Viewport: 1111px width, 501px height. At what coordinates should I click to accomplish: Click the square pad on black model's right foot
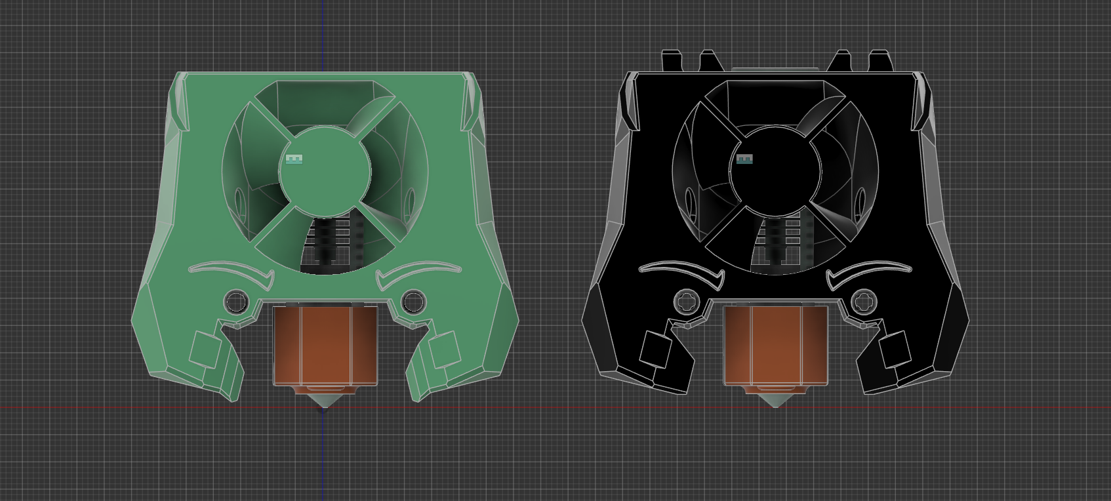click(895, 350)
